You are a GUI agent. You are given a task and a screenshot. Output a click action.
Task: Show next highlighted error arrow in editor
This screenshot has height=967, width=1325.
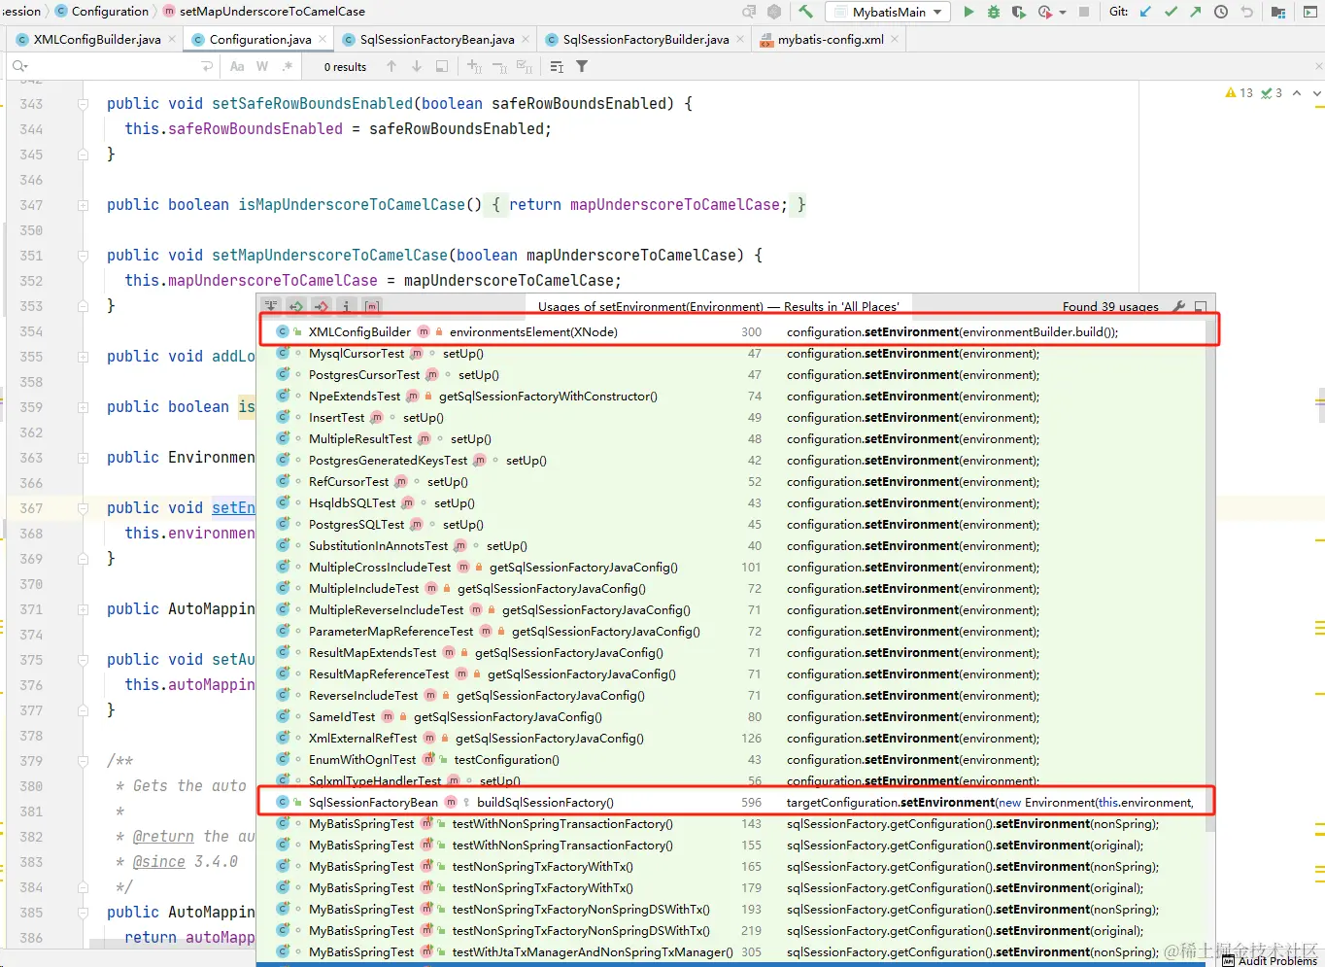point(1316,93)
